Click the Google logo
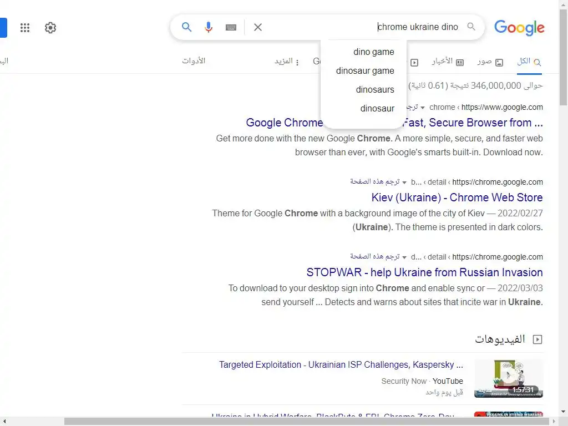Image resolution: width=568 pixels, height=426 pixels. click(x=519, y=28)
